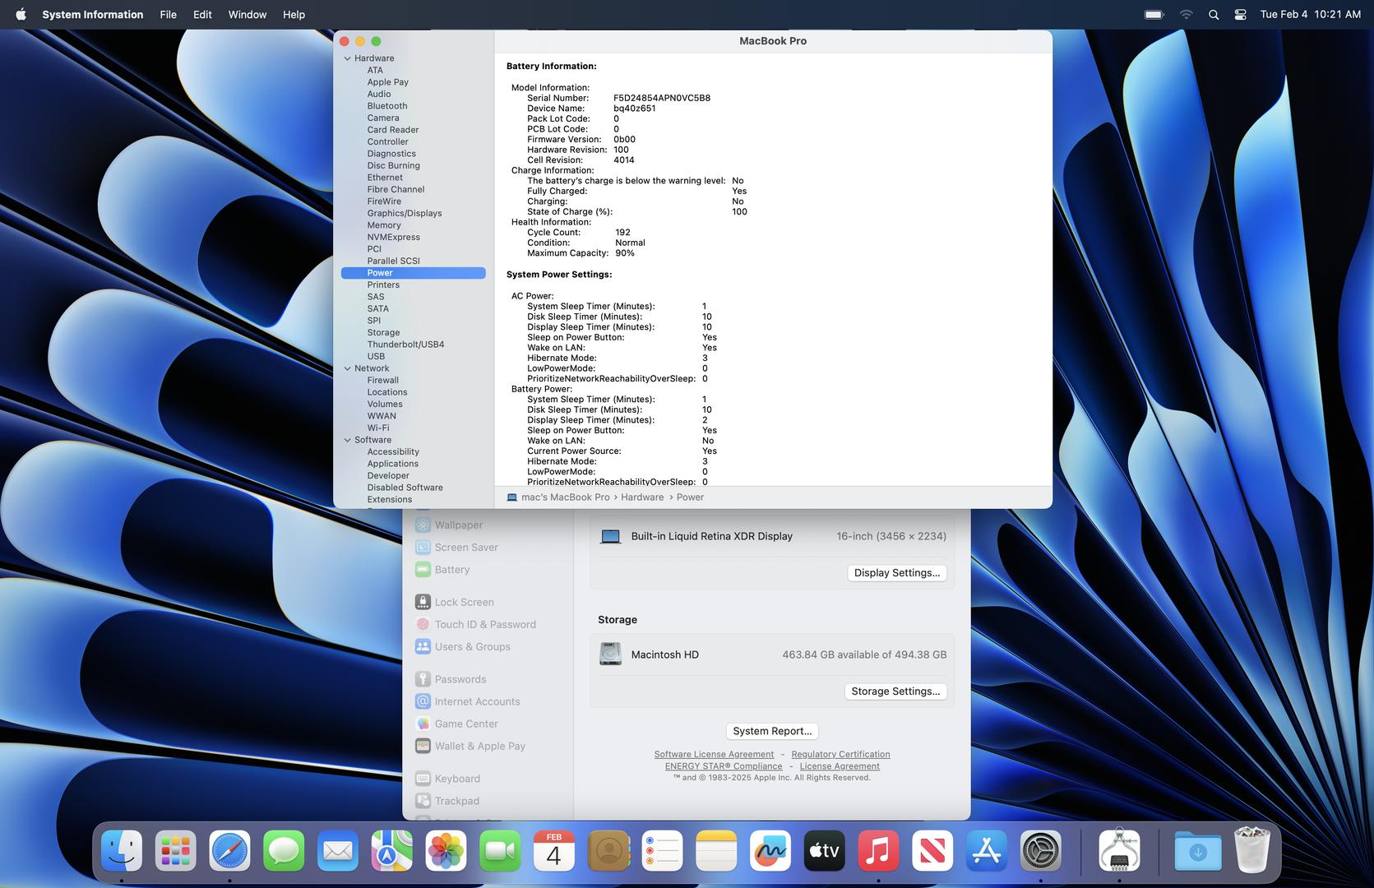Open Freeform from the Dock
This screenshot has height=888, width=1374.
pos(770,851)
